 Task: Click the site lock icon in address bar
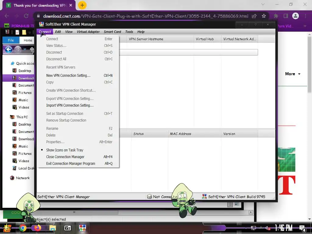click(38, 16)
